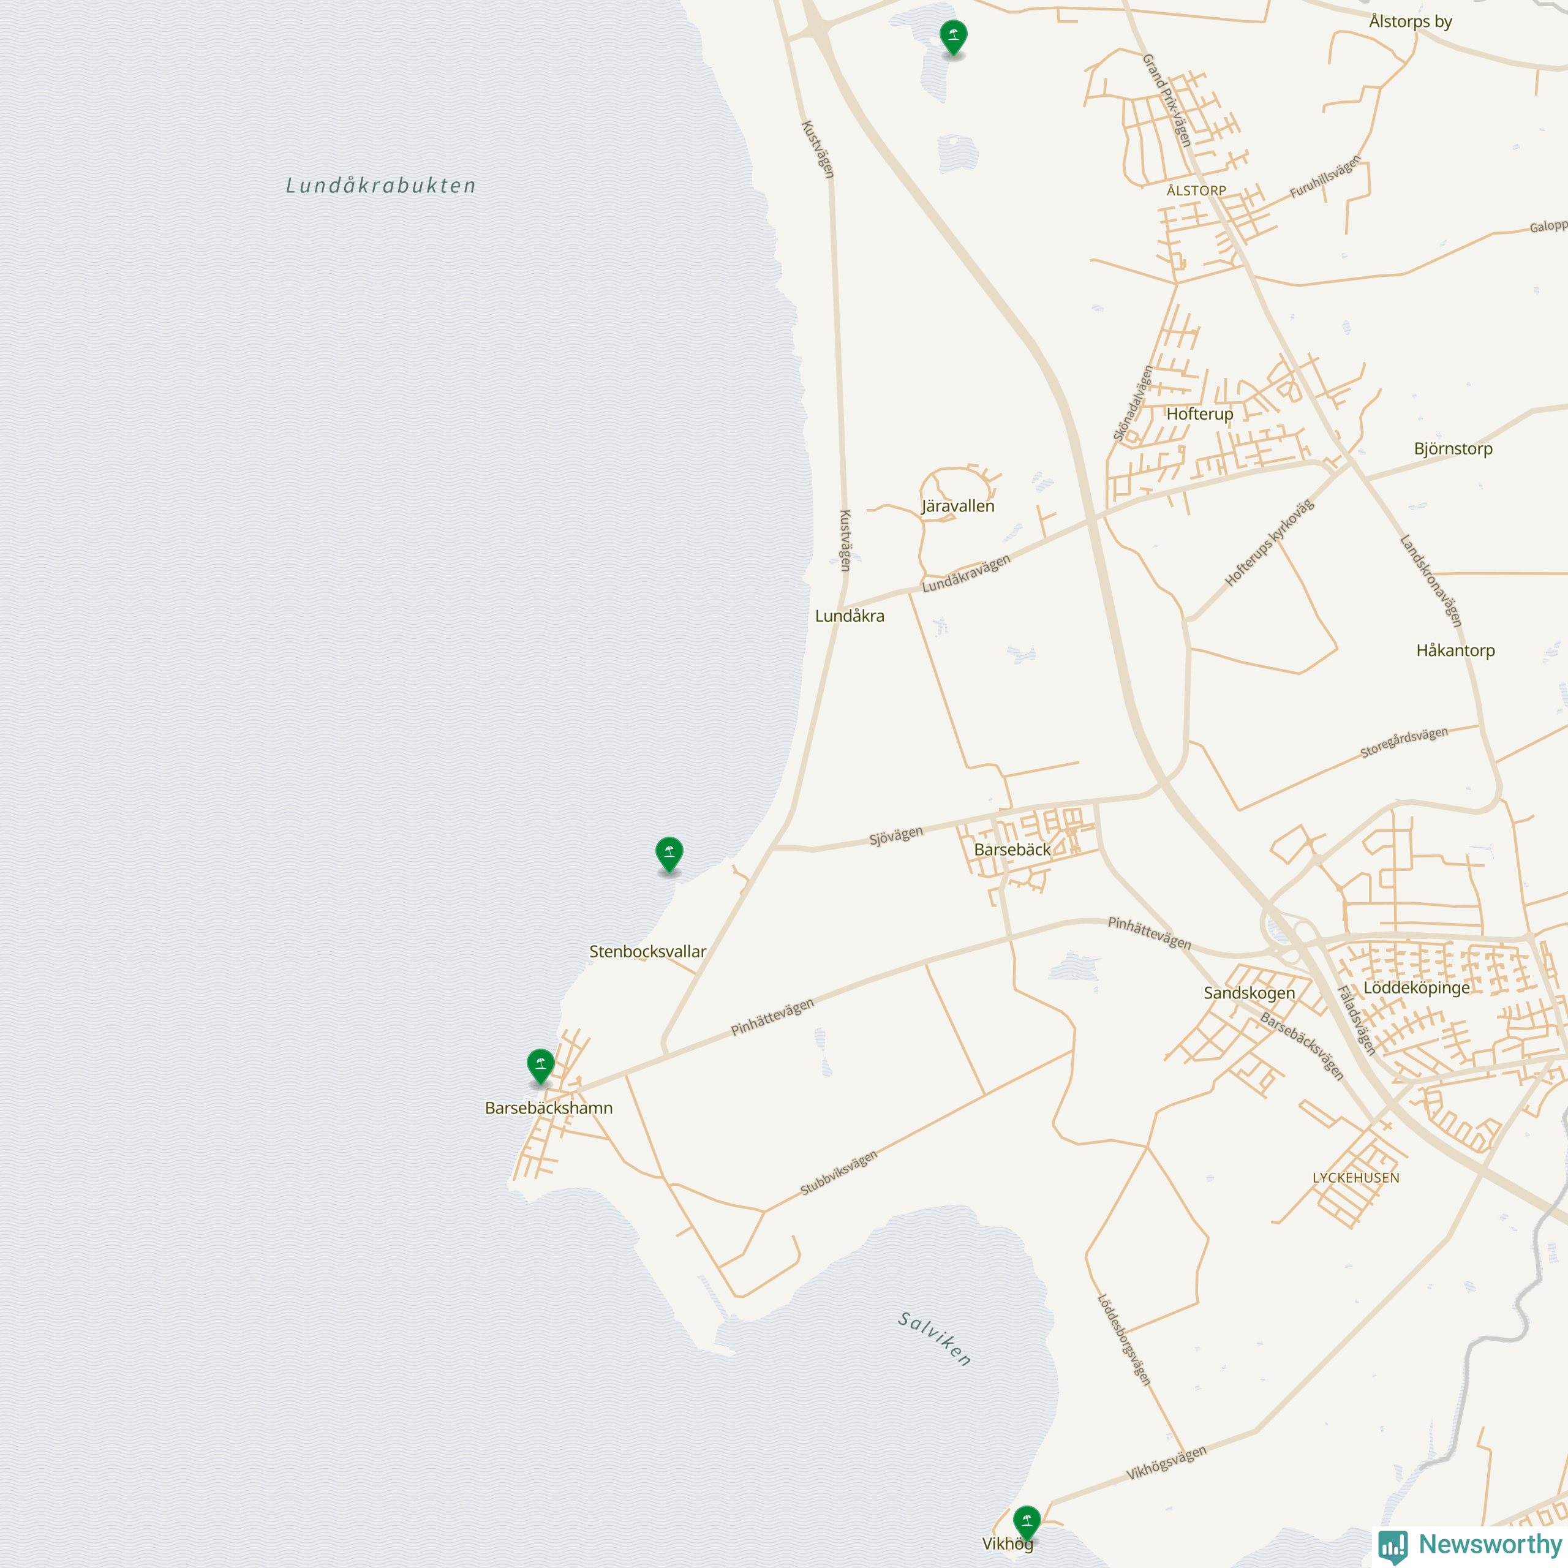This screenshot has height=1568, width=1568.
Task: Select the Sjövägen road label
Action: [896, 836]
